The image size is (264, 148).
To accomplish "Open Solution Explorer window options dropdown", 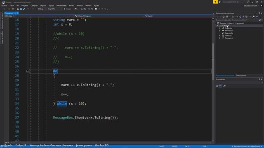I will click(257, 13).
